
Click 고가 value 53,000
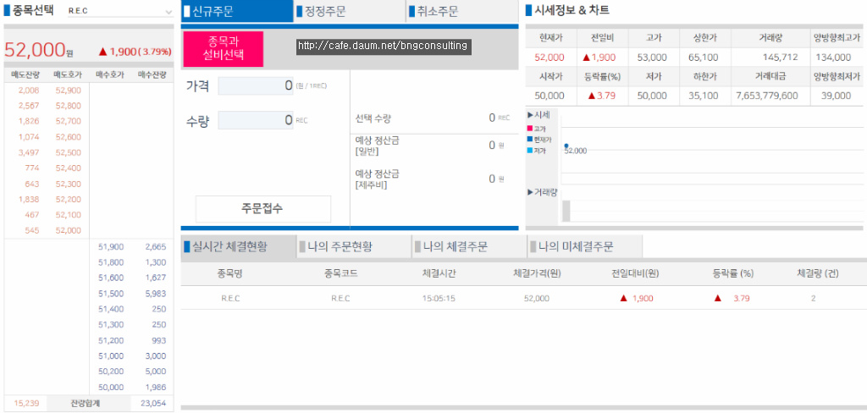652,57
